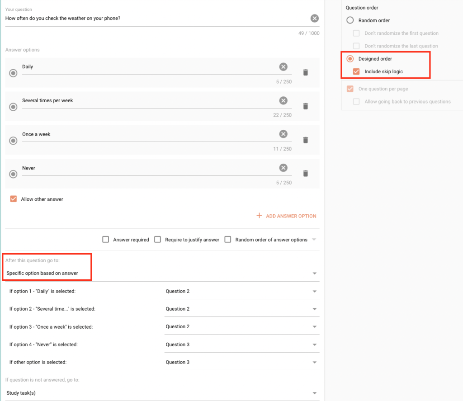Image resolution: width=463 pixels, height=401 pixels.
Task: Open the dropdown for "If other option is selected"
Action: [x=315, y=362]
